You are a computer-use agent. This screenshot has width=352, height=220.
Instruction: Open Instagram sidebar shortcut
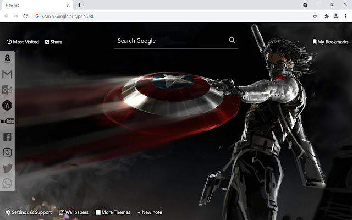[x=7, y=152]
